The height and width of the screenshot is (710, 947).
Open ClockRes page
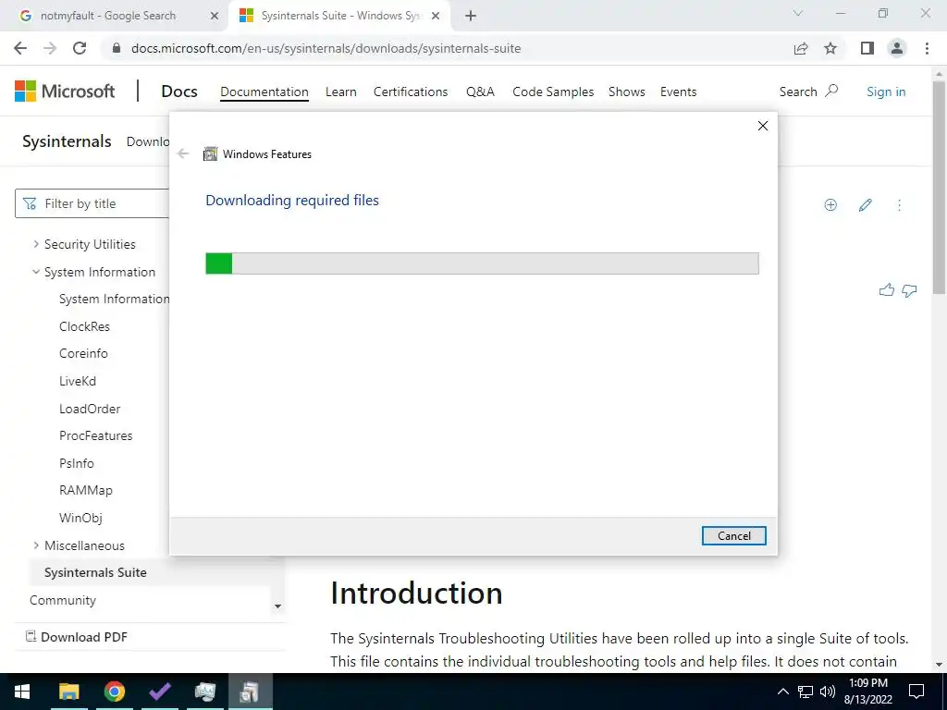tap(84, 326)
